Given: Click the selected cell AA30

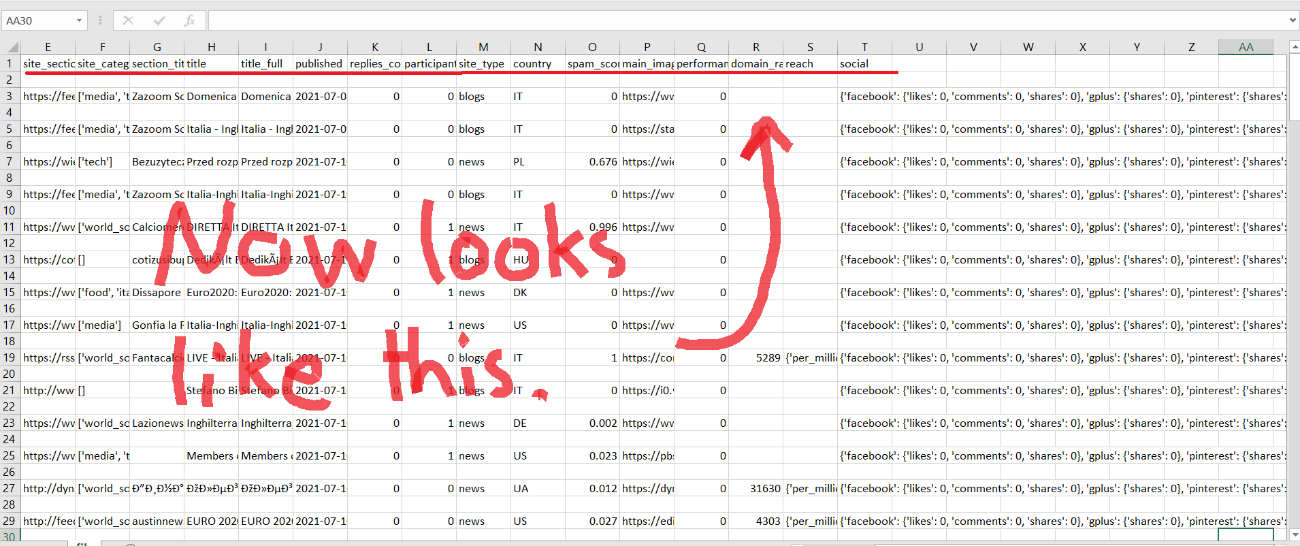Looking at the screenshot, I should [1246, 536].
